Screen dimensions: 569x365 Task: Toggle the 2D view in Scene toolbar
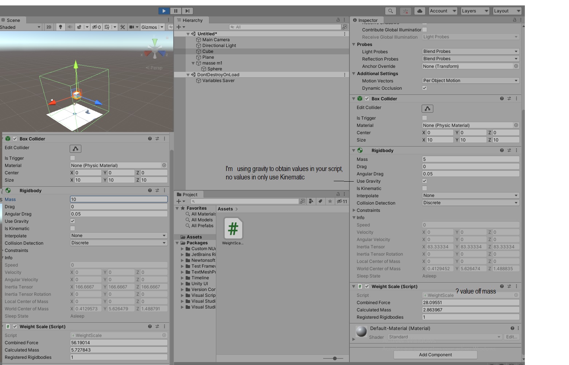[x=49, y=27]
